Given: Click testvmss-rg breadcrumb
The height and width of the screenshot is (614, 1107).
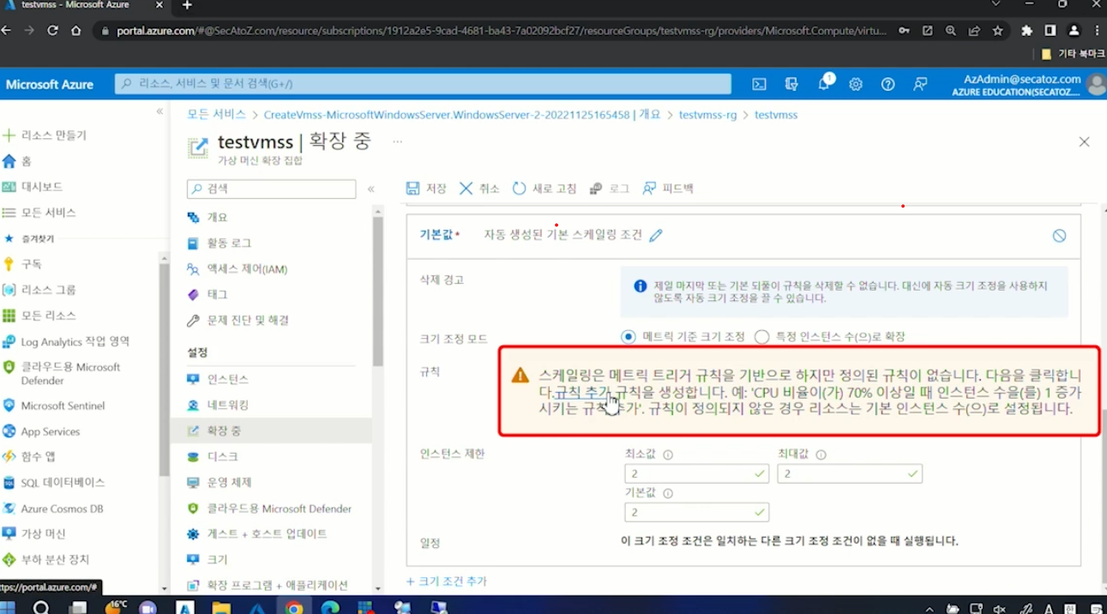Looking at the screenshot, I should click(x=707, y=114).
